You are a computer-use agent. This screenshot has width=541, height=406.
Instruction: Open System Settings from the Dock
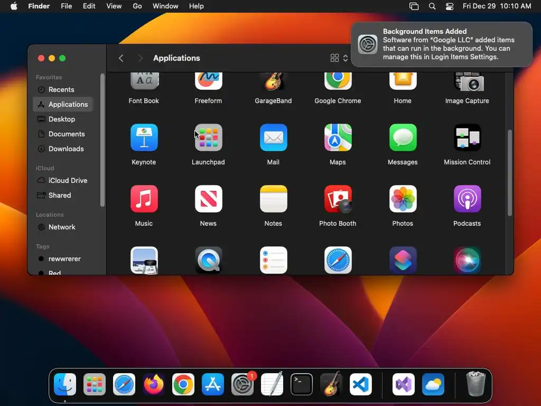[242, 384]
